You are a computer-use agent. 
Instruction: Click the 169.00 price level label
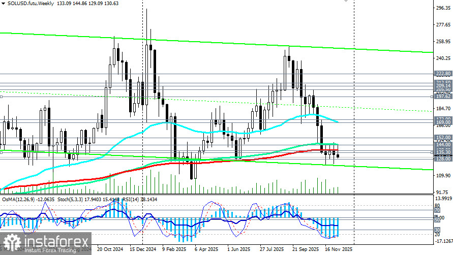click(443, 122)
